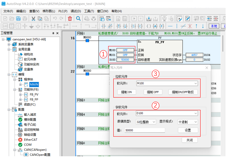Click the delete row icon
This screenshot has width=227, height=159.
[x=216, y=19]
